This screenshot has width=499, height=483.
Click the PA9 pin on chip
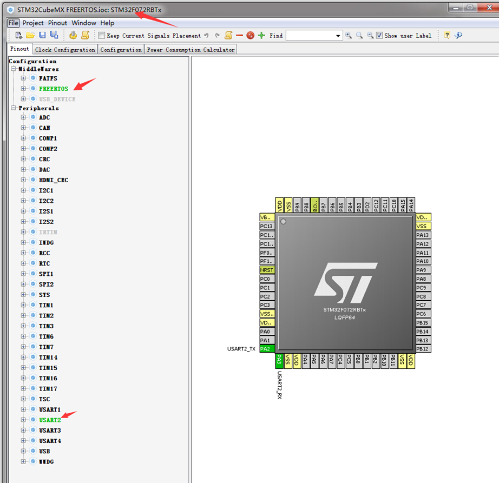(423, 270)
